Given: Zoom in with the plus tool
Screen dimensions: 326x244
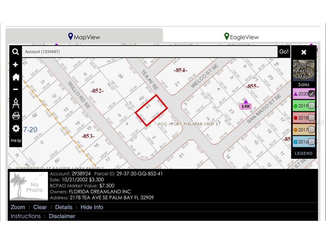Looking at the screenshot, I should 15,64.
